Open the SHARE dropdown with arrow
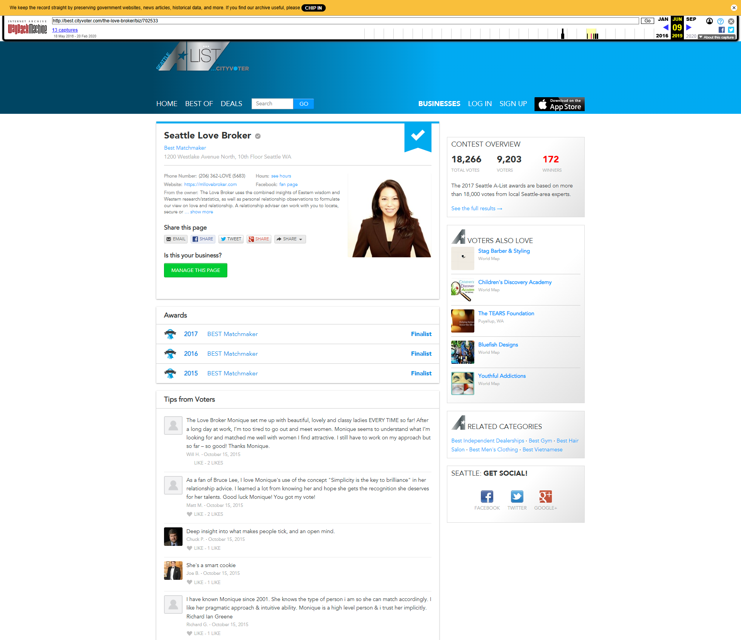 click(x=290, y=239)
